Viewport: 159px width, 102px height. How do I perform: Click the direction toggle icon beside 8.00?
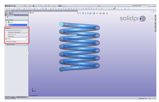click(x=6, y=39)
